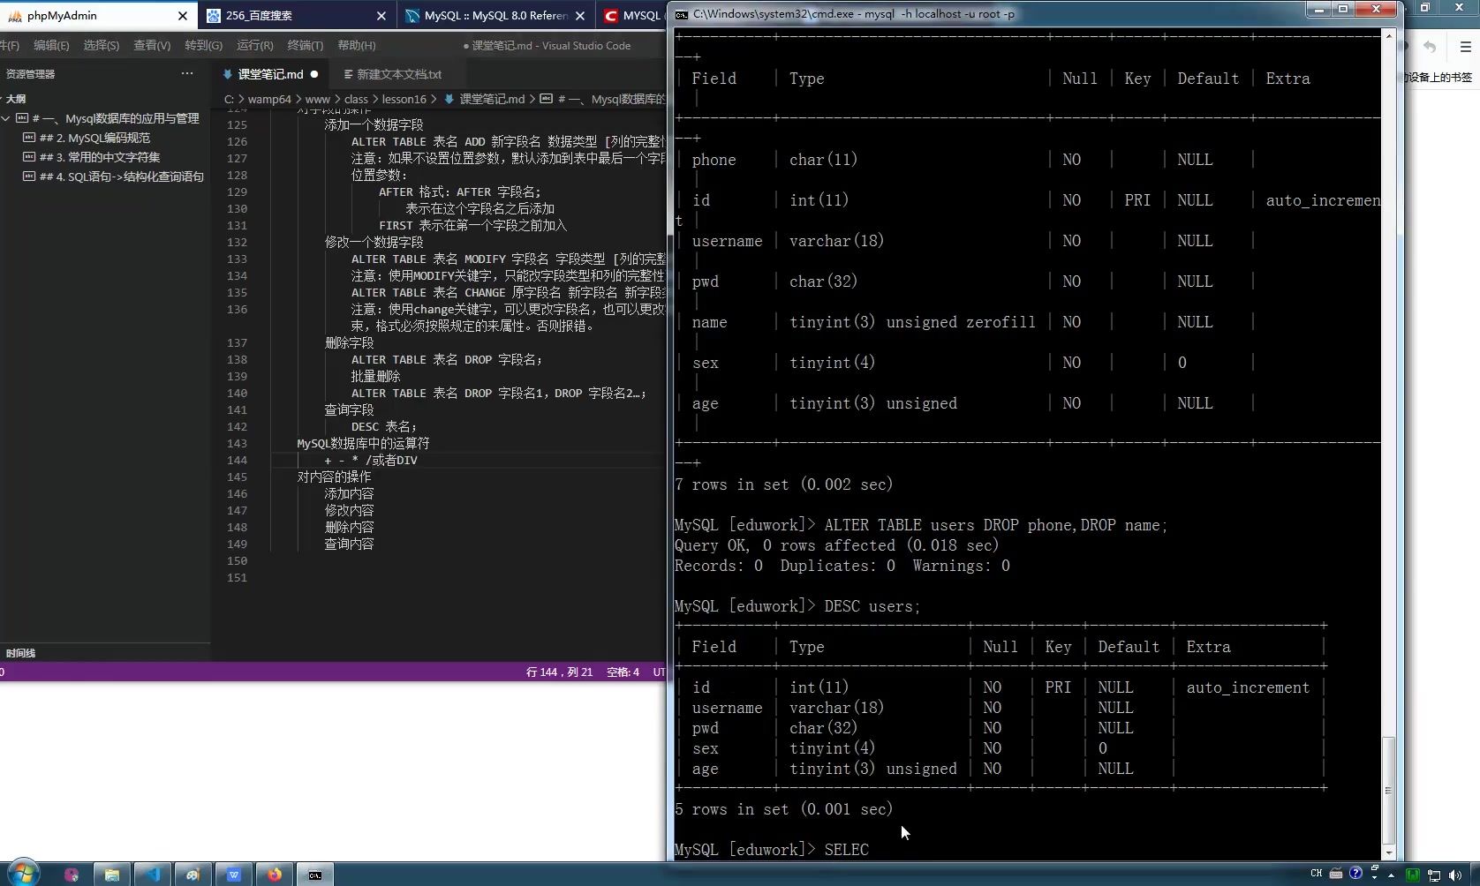
Task: Collapse the 大纲 outline section
Action: coord(15,99)
